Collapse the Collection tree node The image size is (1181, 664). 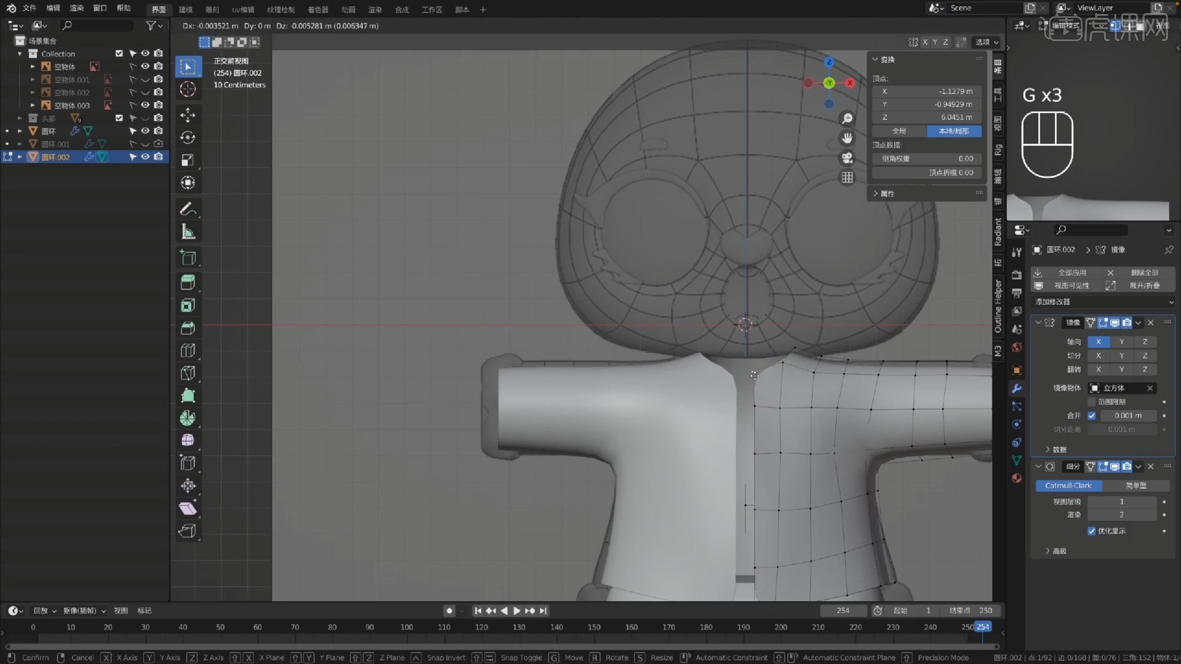[x=20, y=53]
